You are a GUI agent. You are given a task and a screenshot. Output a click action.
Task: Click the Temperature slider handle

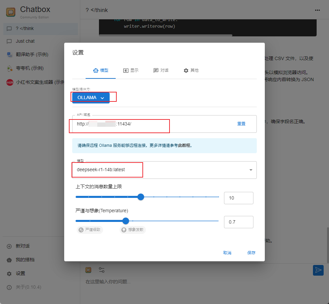[126, 221]
